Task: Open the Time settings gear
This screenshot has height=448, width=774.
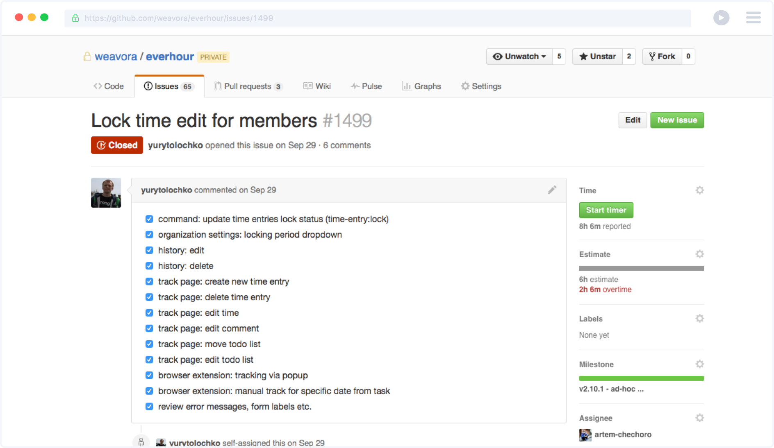Action: pyautogui.click(x=699, y=190)
